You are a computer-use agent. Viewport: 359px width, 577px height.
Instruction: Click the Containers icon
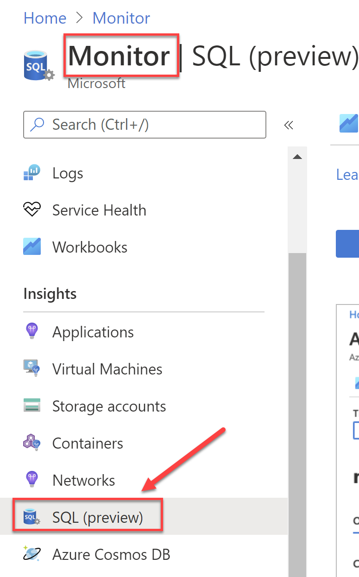[x=32, y=443]
